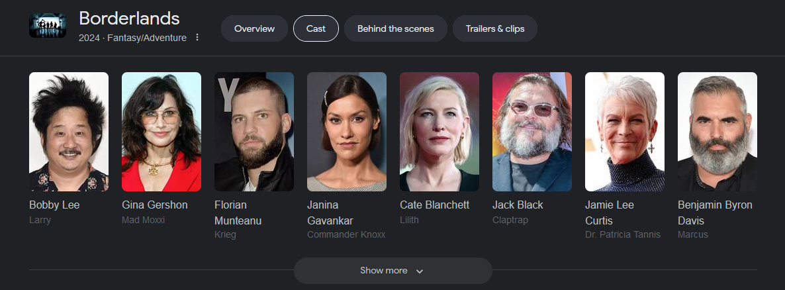Click the chevron on Show more
Image resolution: width=785 pixels, height=290 pixels.
click(x=420, y=271)
